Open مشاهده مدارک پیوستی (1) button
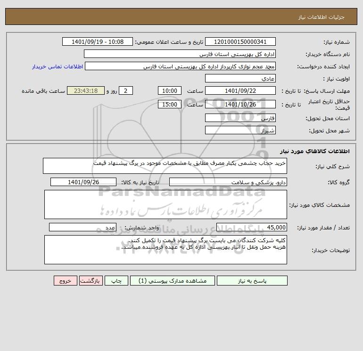The height and width of the screenshot is (351, 363). (172, 280)
